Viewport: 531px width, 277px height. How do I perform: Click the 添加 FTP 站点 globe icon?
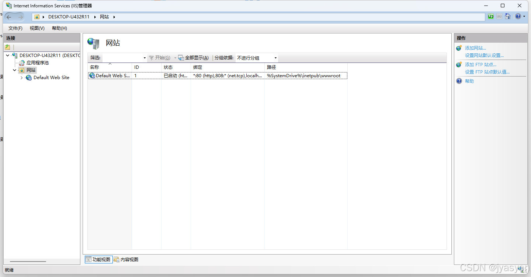click(459, 65)
